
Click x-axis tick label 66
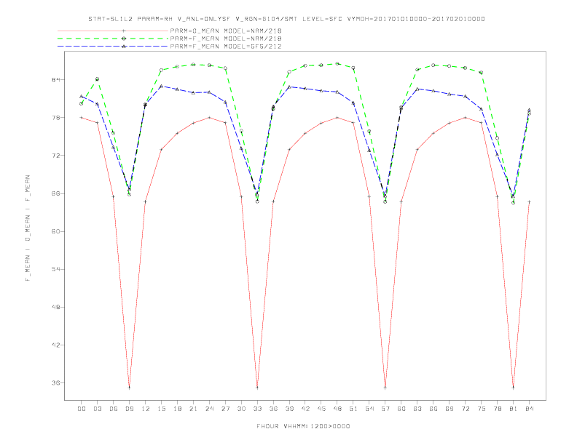click(433, 409)
